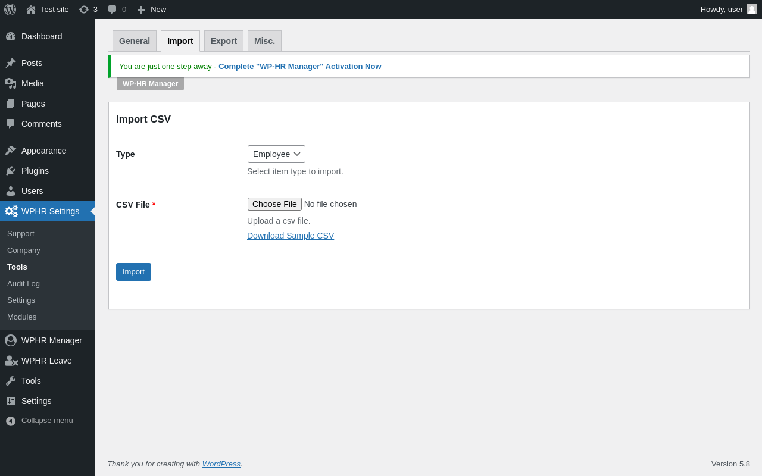Switch to the Export tab

click(224, 41)
